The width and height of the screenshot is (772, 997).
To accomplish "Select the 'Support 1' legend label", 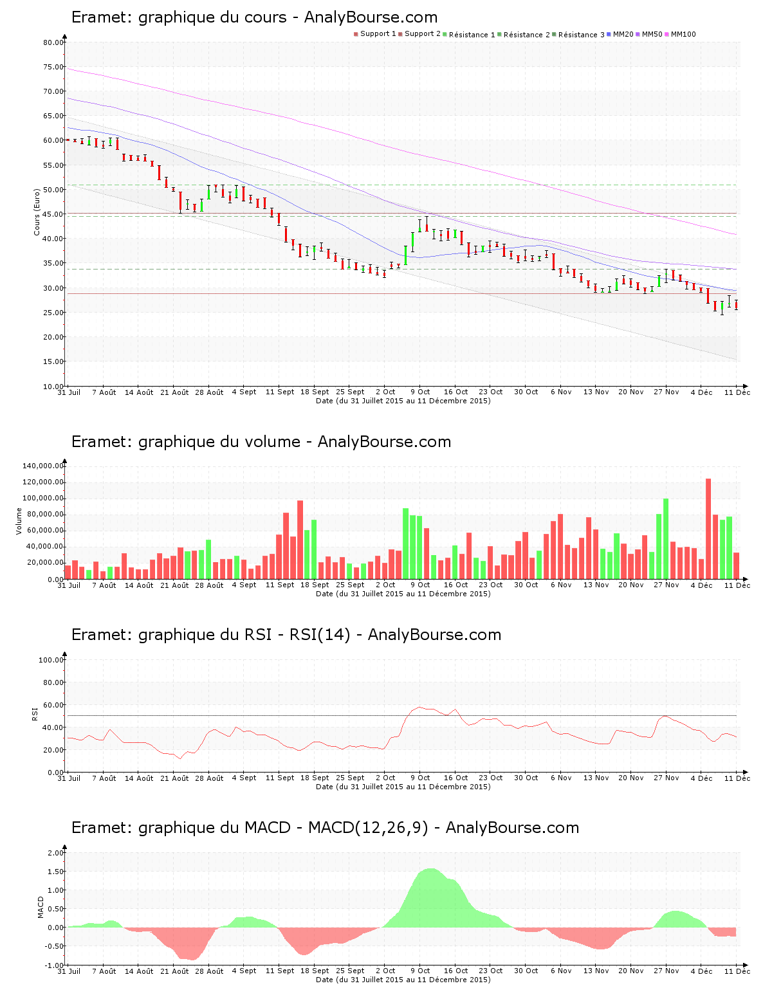I will (378, 34).
